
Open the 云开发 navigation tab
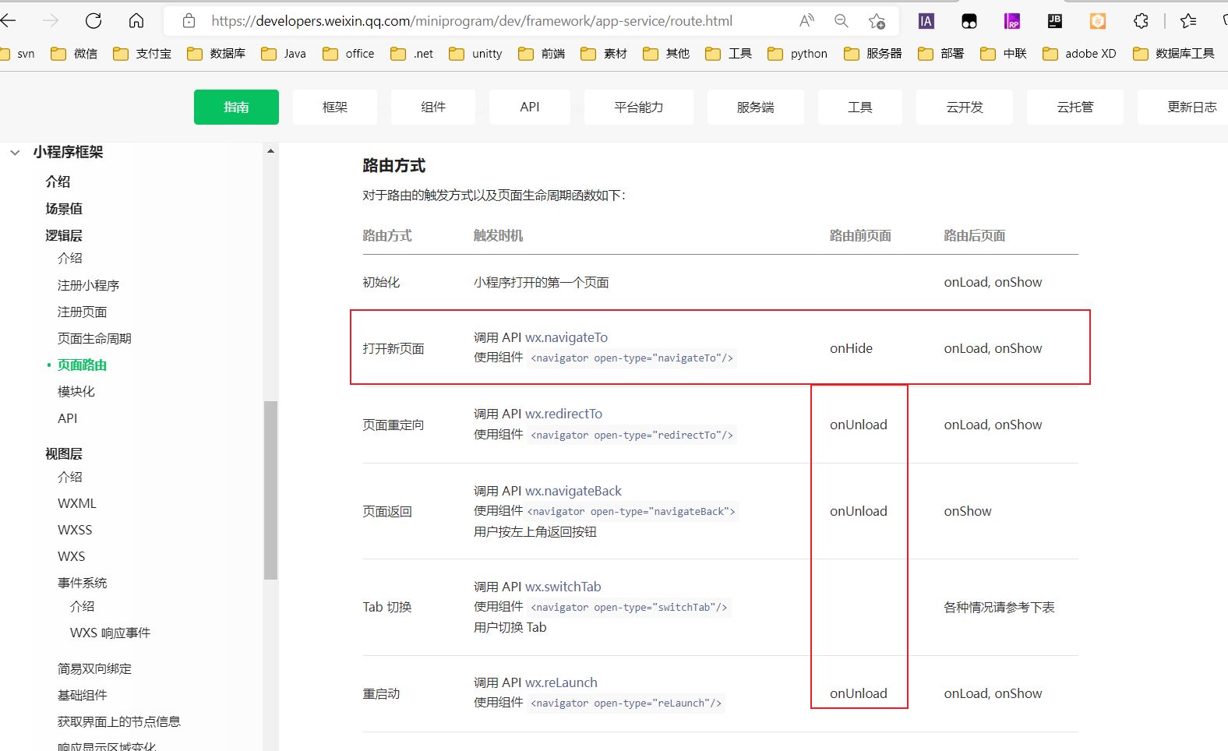[965, 107]
